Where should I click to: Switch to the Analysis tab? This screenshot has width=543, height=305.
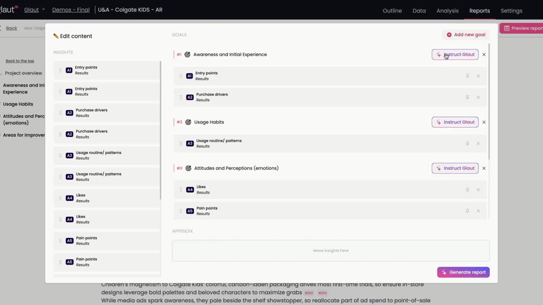448,11
